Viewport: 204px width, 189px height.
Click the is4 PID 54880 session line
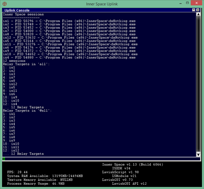click(x=69, y=57)
